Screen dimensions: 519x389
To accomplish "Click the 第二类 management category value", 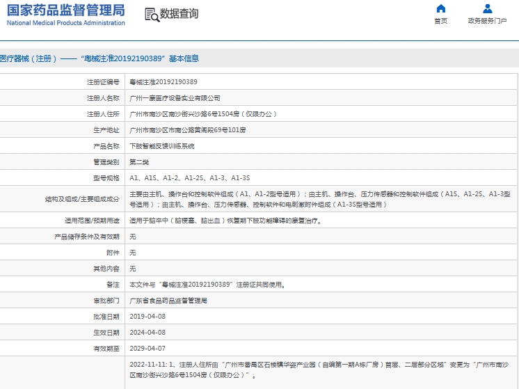I will pos(140,162).
